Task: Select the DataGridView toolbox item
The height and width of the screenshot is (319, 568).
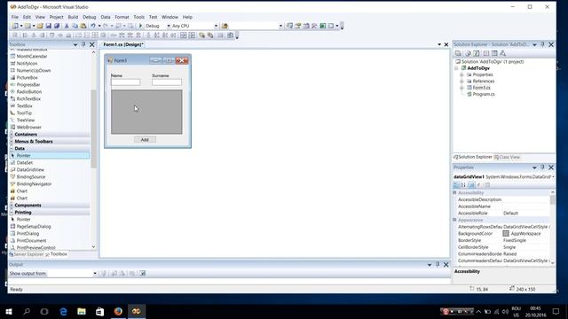Action: pyautogui.click(x=30, y=169)
